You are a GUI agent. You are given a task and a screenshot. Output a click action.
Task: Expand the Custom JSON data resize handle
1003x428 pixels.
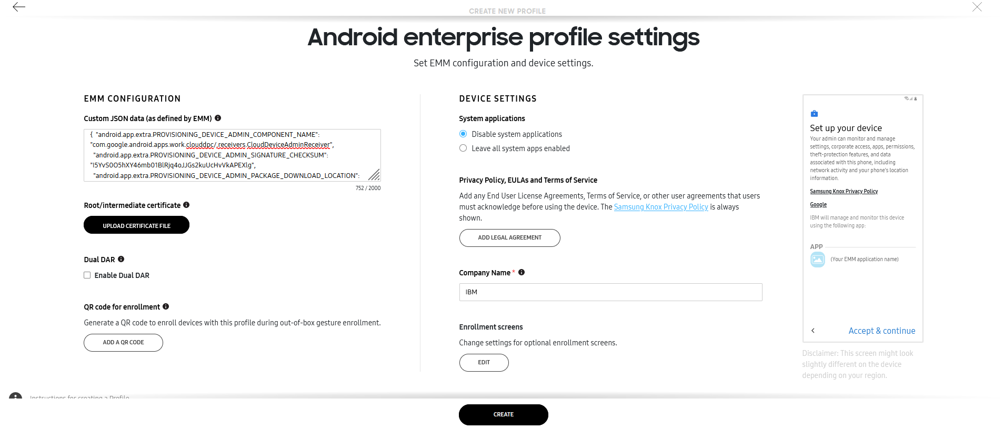[x=375, y=174]
